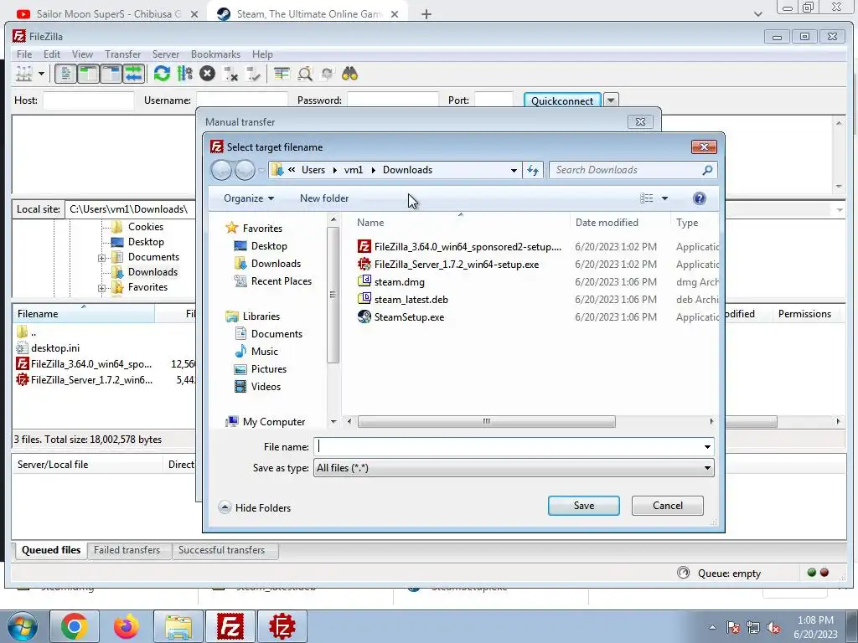Open the view options dropdown arrow
This screenshot has height=643, width=858.
pyautogui.click(x=664, y=198)
